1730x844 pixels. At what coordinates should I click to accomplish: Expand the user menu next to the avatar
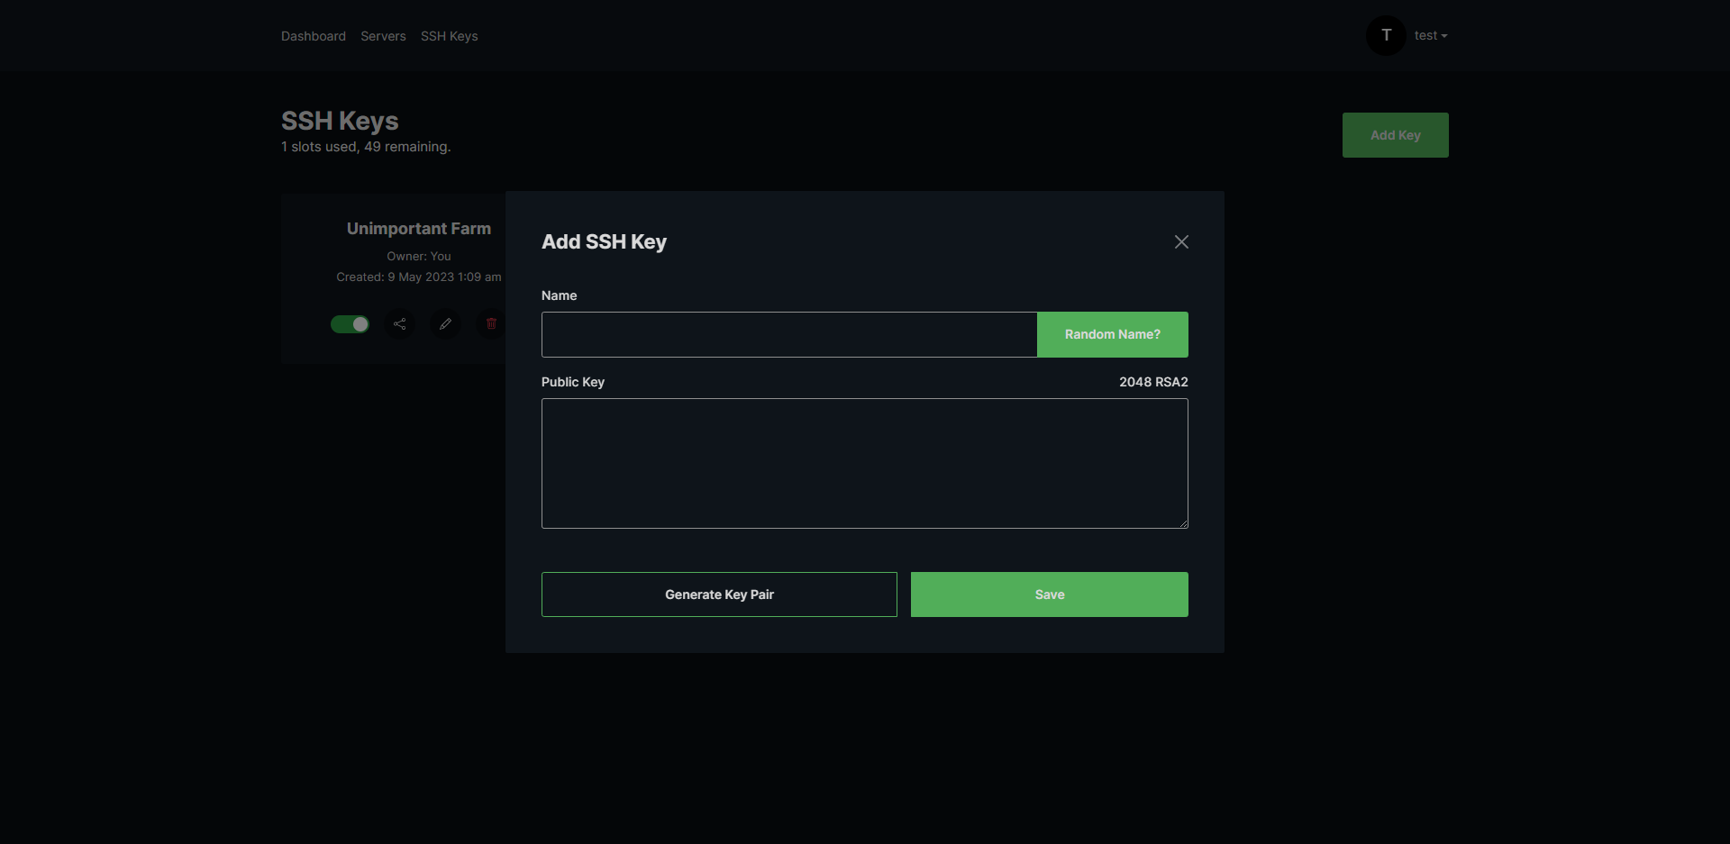[x=1431, y=35]
